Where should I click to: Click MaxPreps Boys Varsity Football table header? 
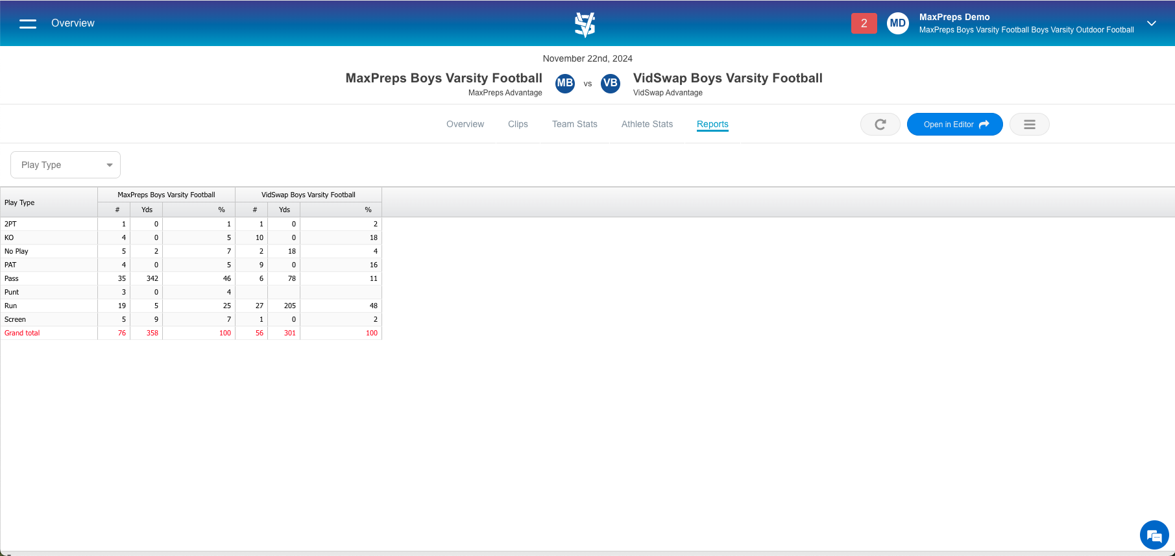(166, 195)
